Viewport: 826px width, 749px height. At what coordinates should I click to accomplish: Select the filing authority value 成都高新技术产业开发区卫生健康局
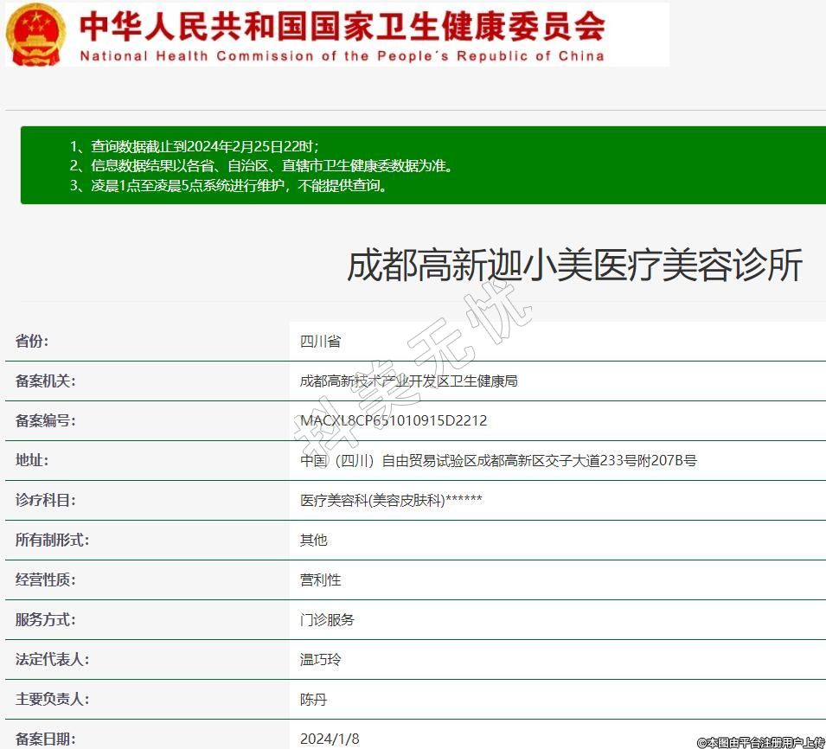pyautogui.click(x=408, y=381)
